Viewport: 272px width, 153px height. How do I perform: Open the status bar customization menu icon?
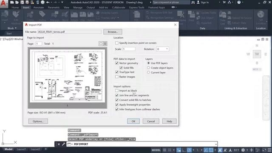tap(269, 150)
